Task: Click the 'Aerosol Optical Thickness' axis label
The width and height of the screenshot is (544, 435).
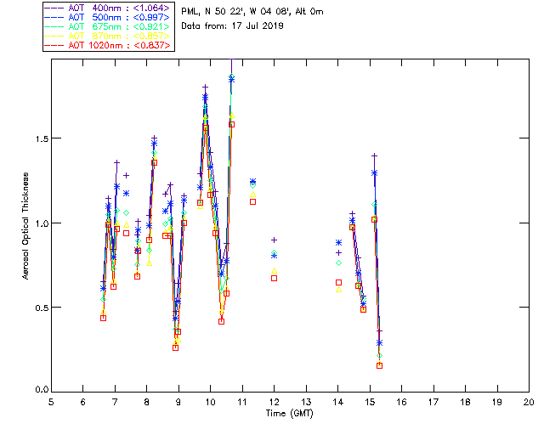Action: (x=25, y=226)
